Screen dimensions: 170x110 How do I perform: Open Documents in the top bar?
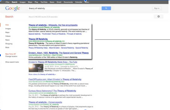68,2
